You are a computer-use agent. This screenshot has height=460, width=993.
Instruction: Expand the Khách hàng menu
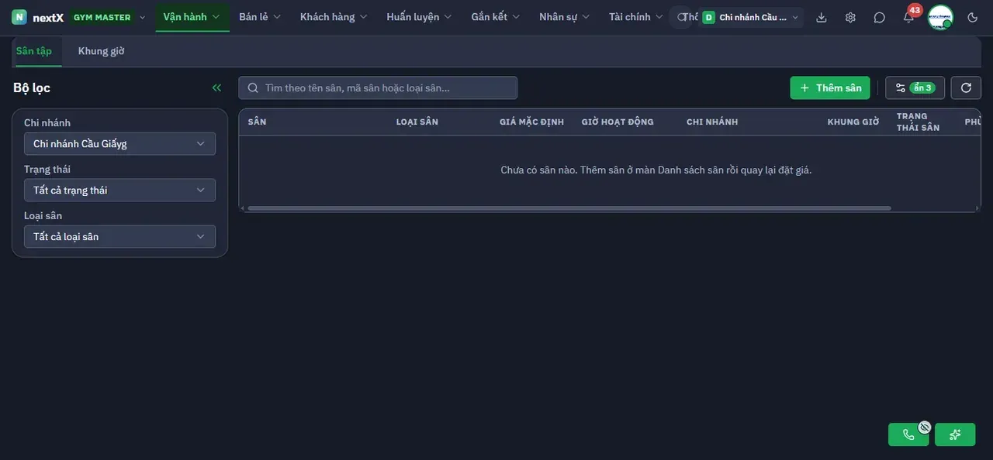pos(334,17)
